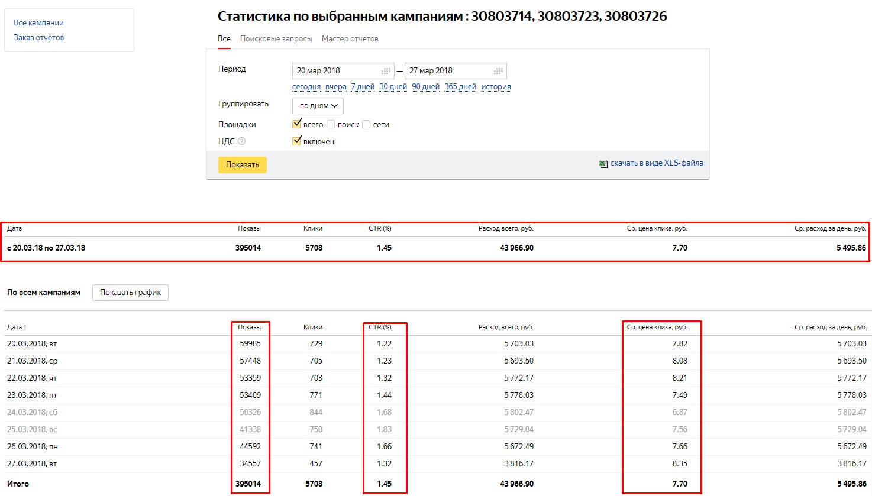Select the '30 дней' period shortcut
This screenshot has height=496, width=872.
[x=393, y=87]
